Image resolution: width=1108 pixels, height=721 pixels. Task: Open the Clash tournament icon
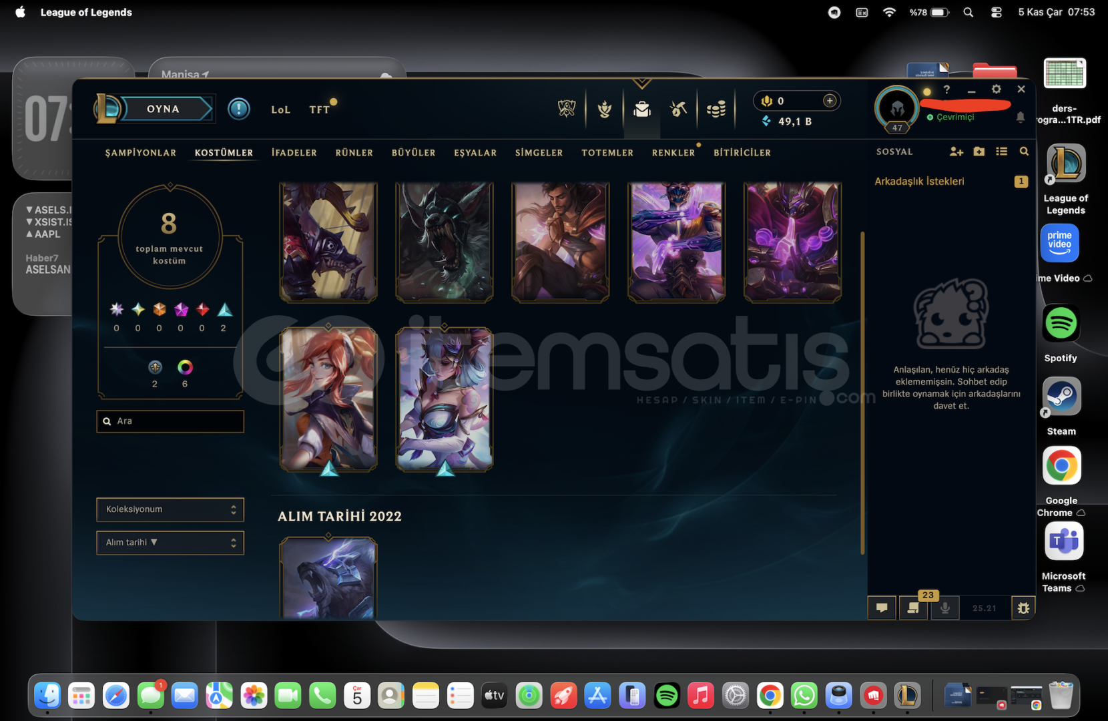(x=567, y=108)
